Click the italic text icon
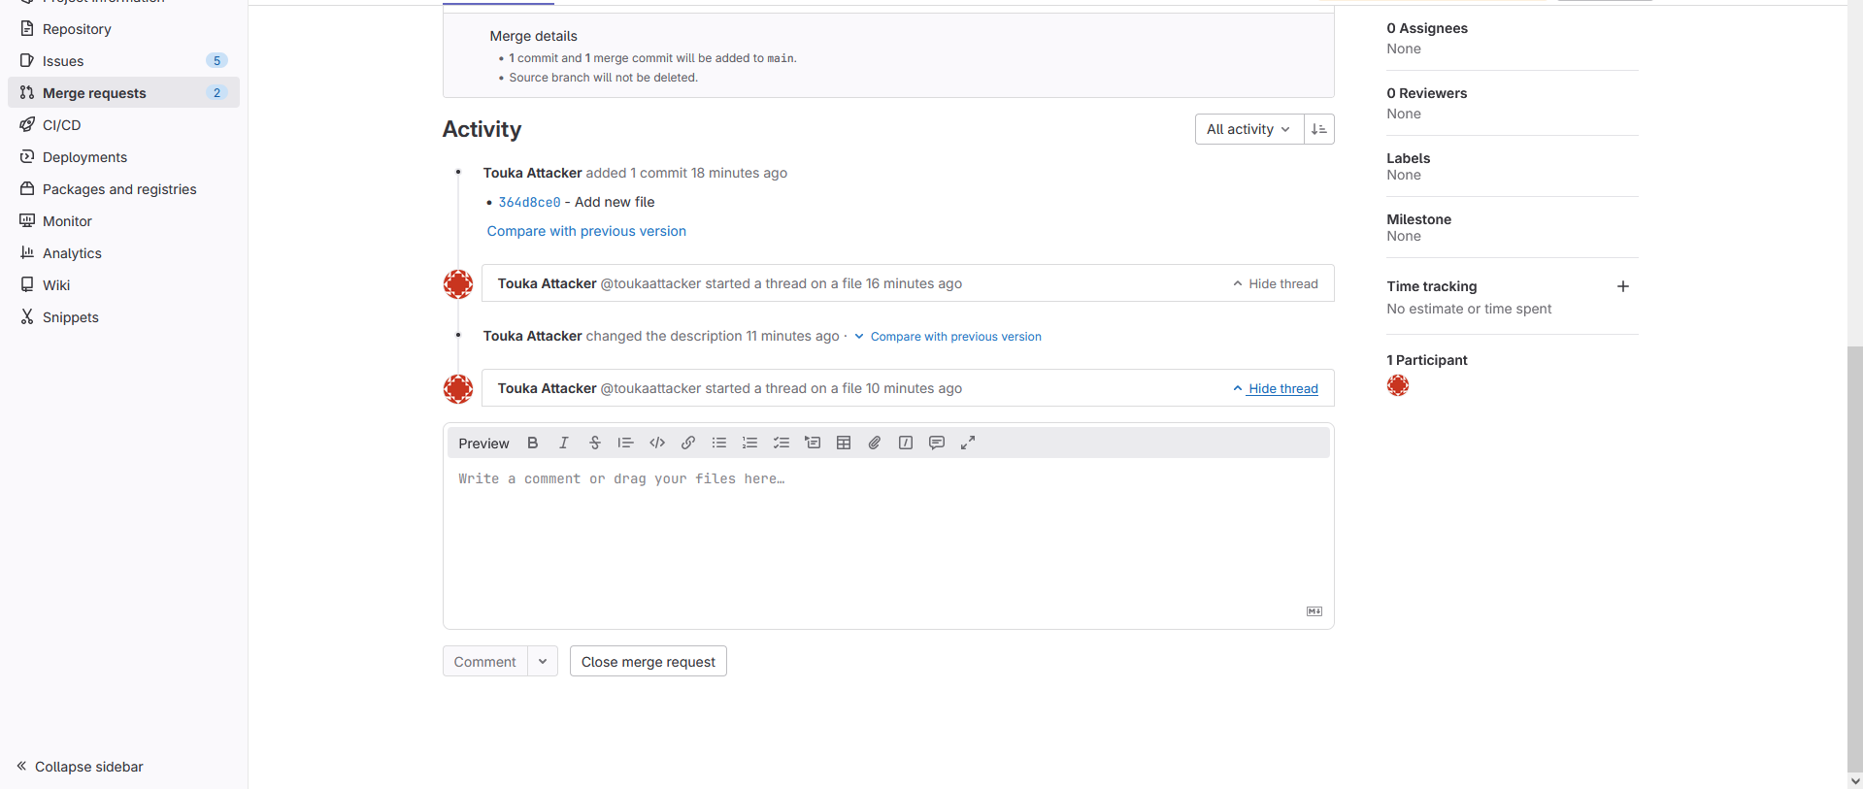Screen dimensions: 1863x789 point(563,443)
